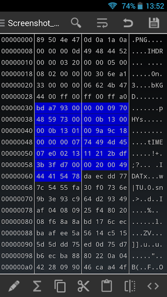Tap offset address 00000060

(x=17, y=176)
